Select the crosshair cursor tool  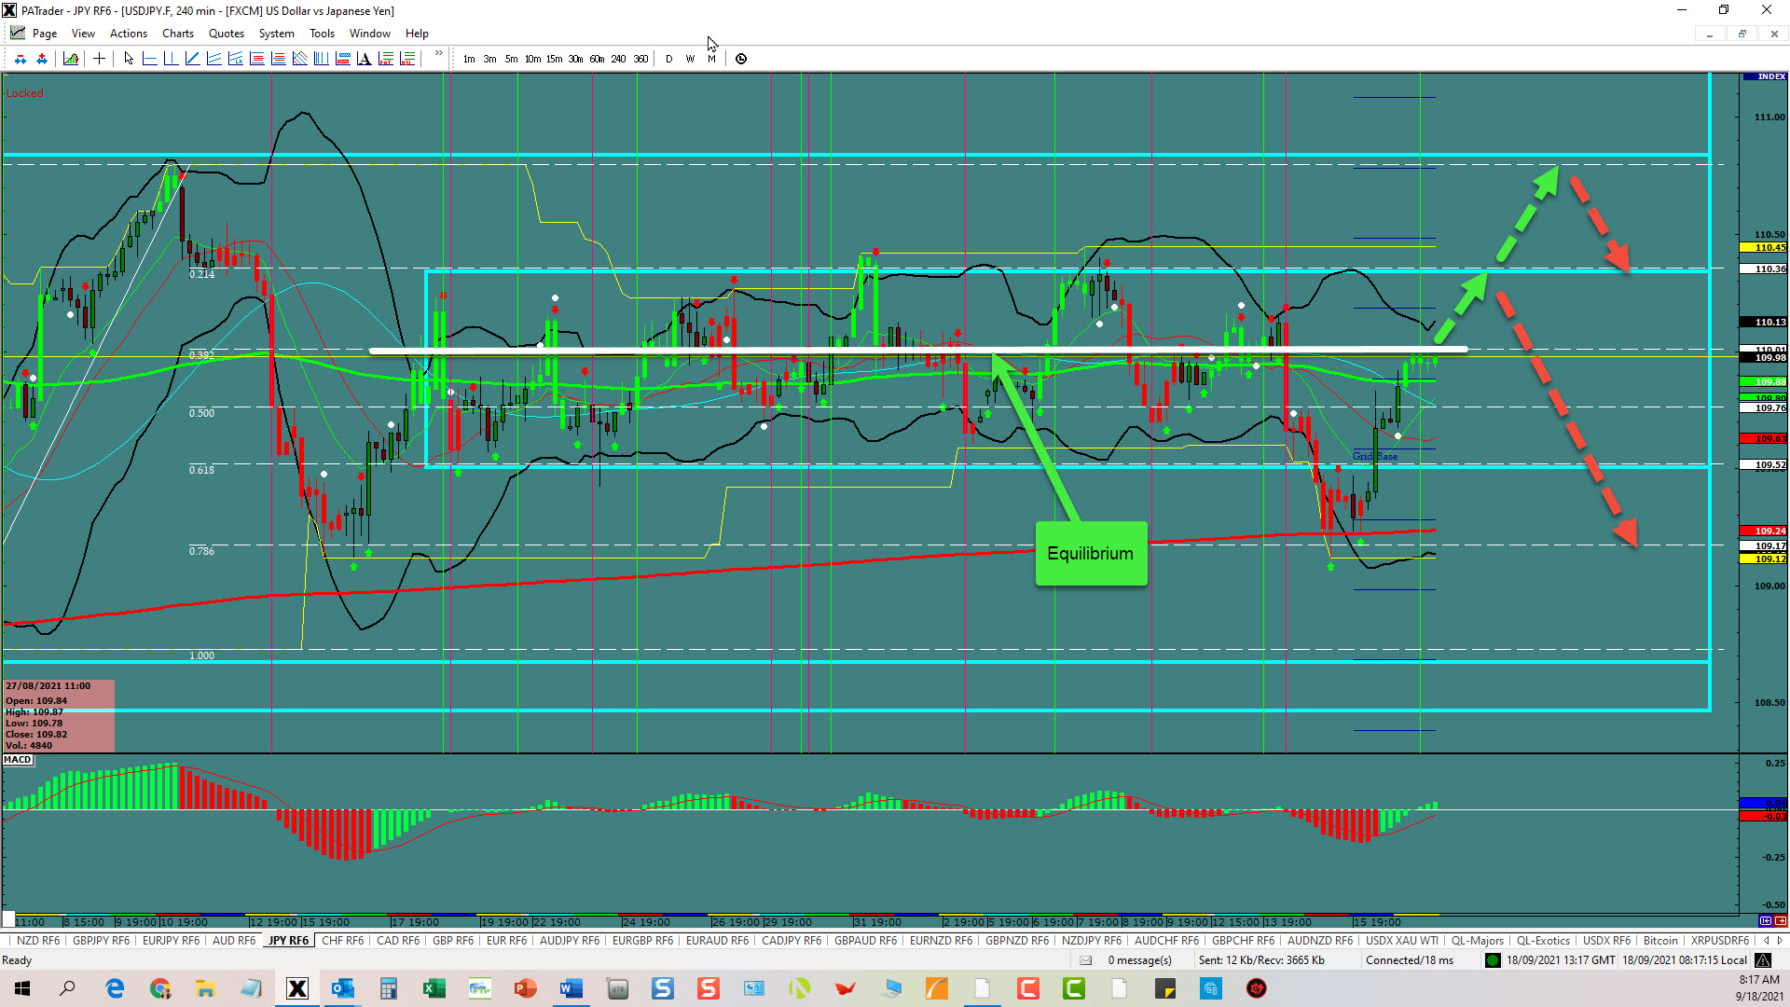(99, 59)
